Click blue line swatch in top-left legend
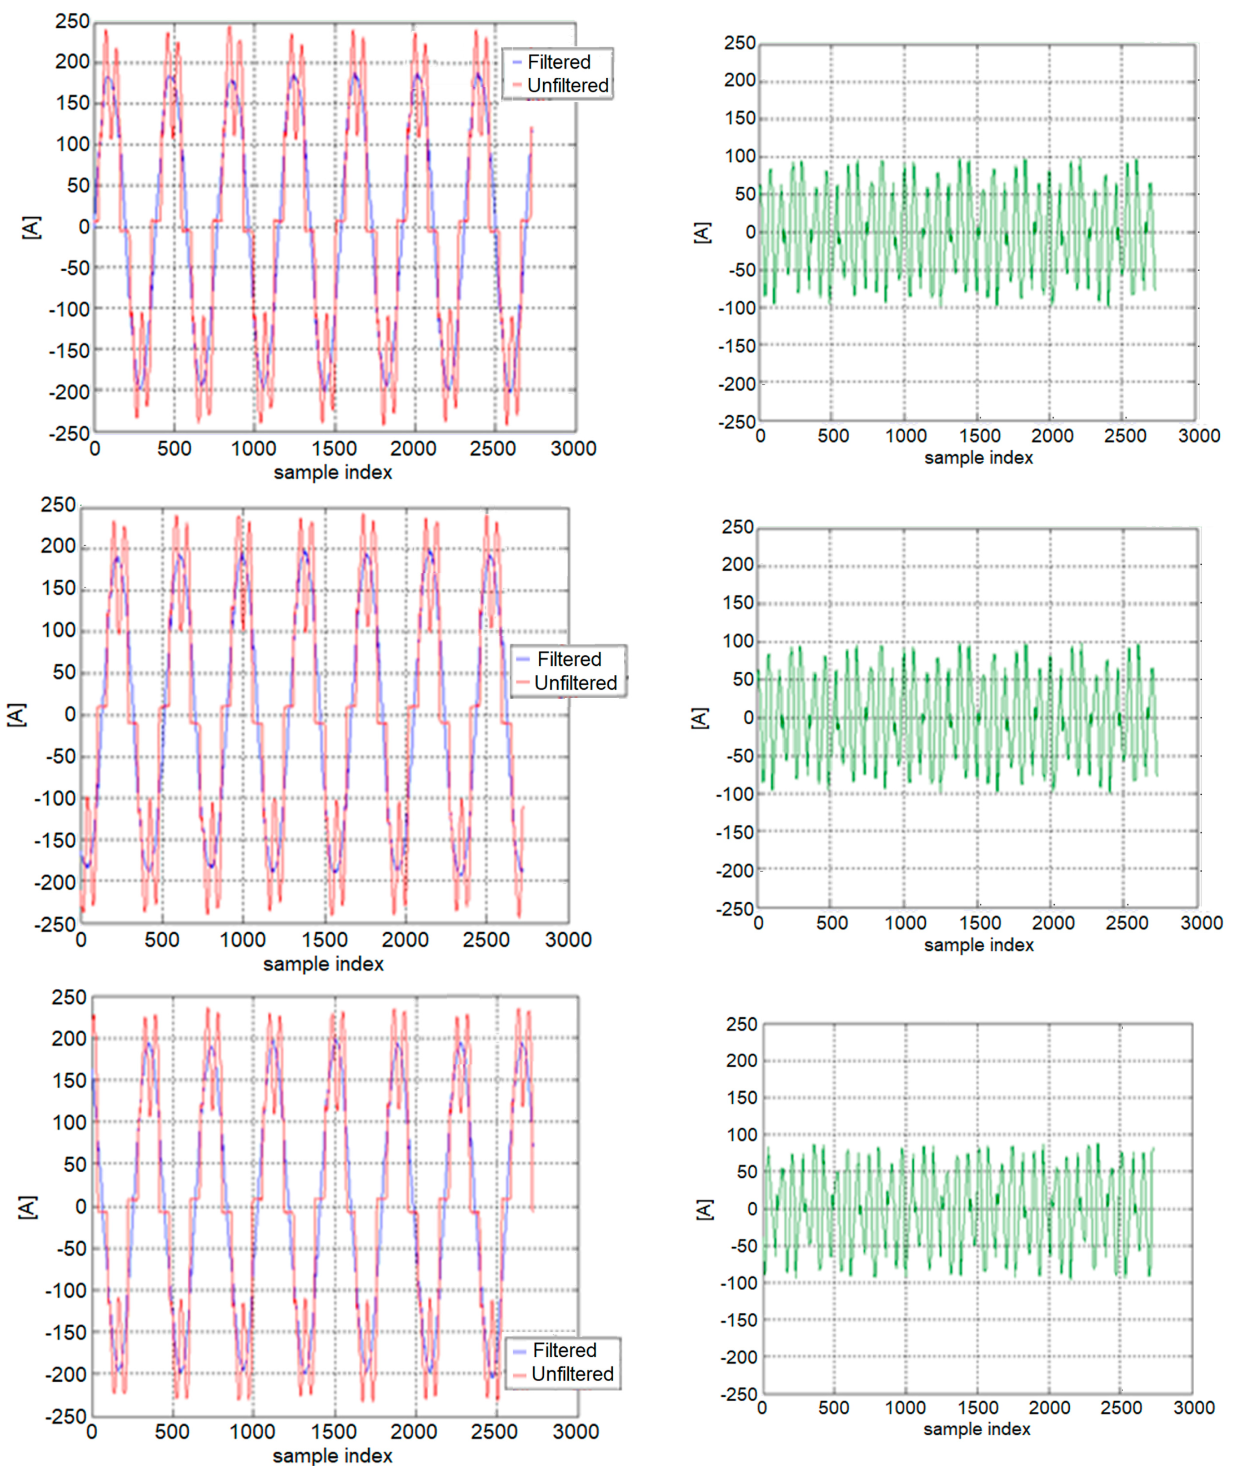 tap(517, 62)
